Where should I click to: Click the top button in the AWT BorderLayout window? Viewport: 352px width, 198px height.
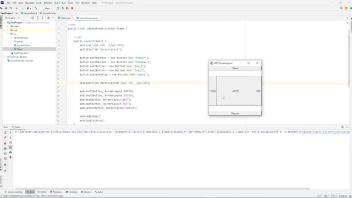[x=235, y=68]
